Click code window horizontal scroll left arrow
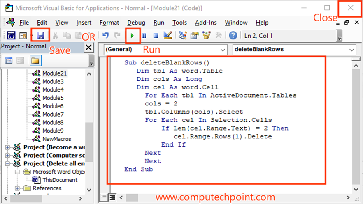The width and height of the screenshot is (363, 204). tap(121, 197)
